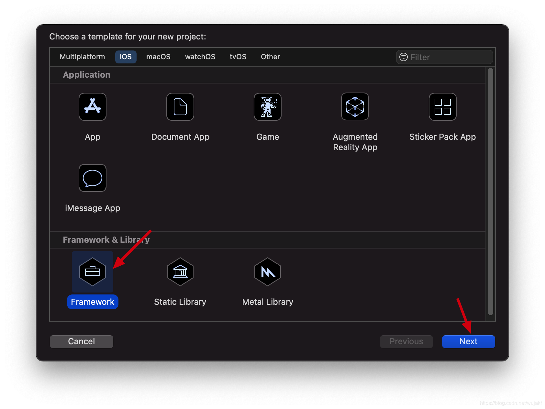Choose the Document App template icon
545x409 pixels.
180,107
